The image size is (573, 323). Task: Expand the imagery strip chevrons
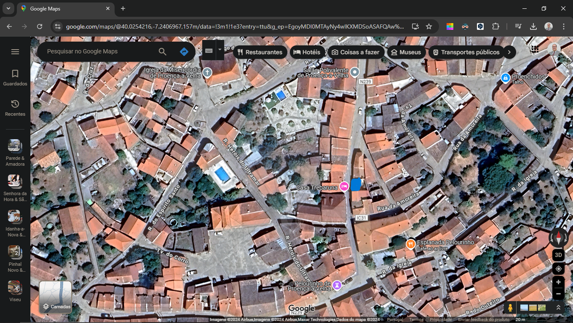558,308
